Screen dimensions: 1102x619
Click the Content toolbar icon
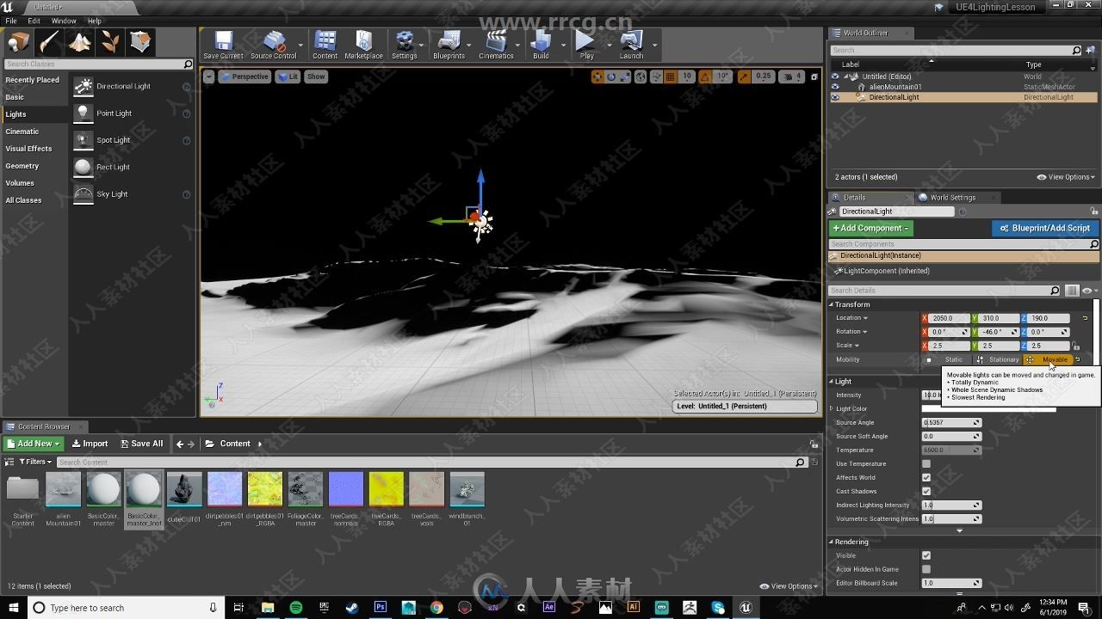(x=325, y=45)
